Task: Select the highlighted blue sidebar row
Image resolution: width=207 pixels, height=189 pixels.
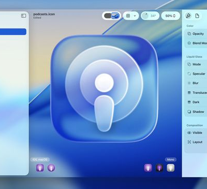Action: 13,32
